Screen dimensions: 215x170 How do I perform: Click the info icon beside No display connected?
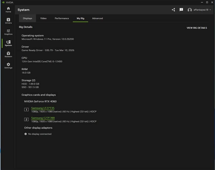26,134
